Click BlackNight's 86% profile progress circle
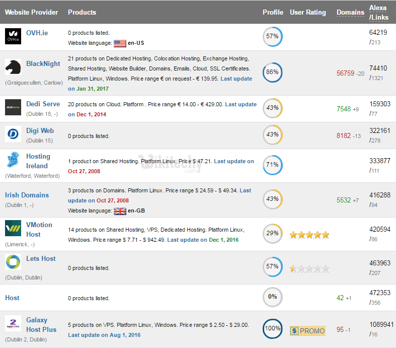This screenshot has width=396, height=348. (272, 72)
